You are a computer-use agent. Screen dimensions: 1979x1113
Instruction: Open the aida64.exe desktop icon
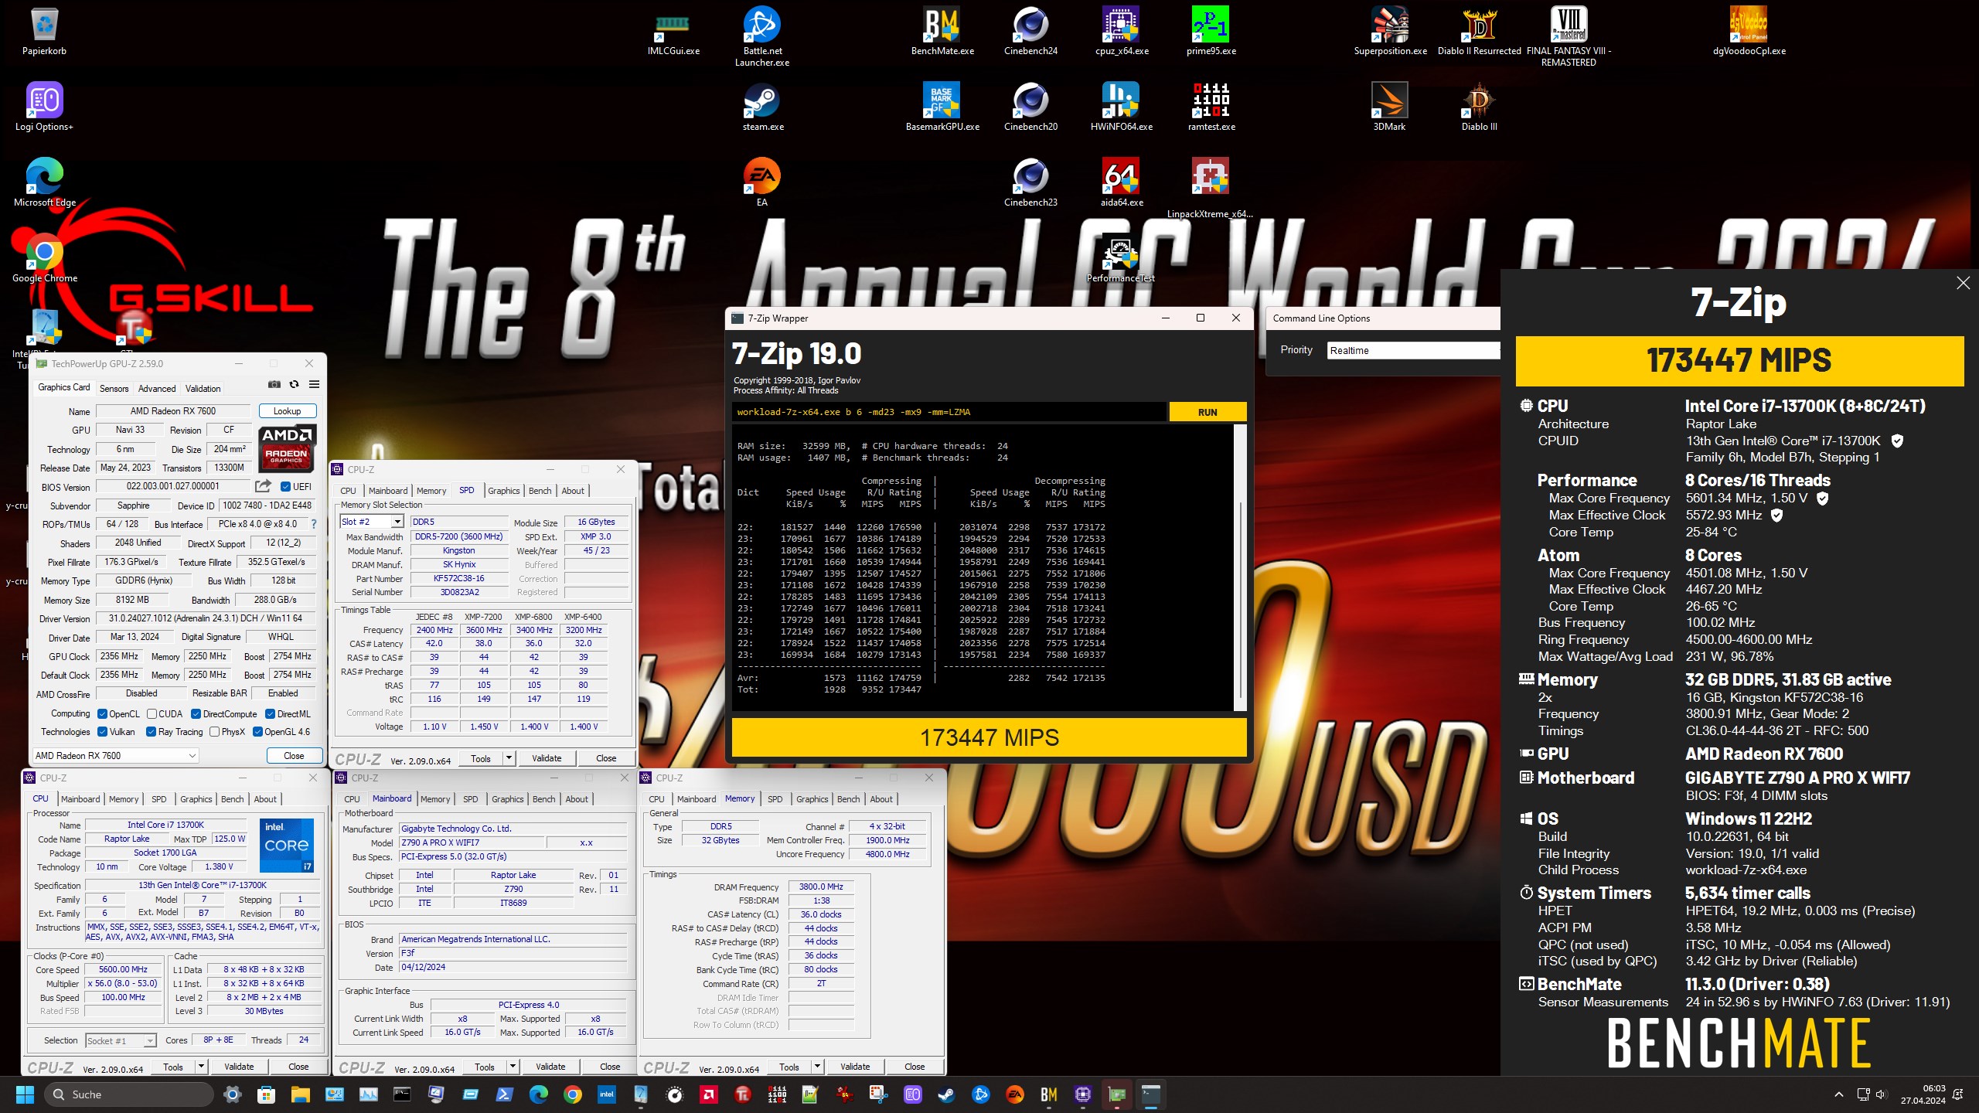pyautogui.click(x=1121, y=182)
